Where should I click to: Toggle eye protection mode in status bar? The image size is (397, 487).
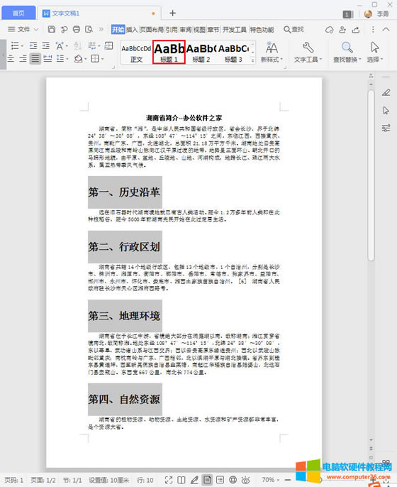pos(245,480)
